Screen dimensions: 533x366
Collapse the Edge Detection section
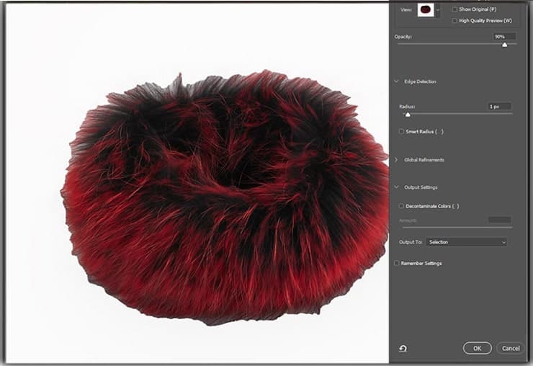coord(396,81)
